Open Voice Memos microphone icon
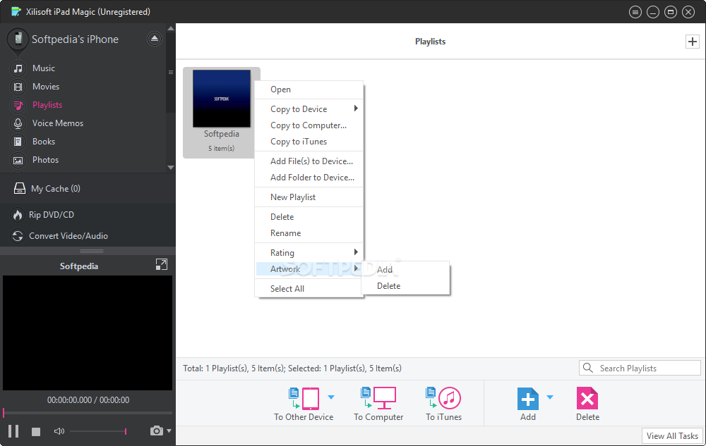The height and width of the screenshot is (446, 706). tap(18, 123)
